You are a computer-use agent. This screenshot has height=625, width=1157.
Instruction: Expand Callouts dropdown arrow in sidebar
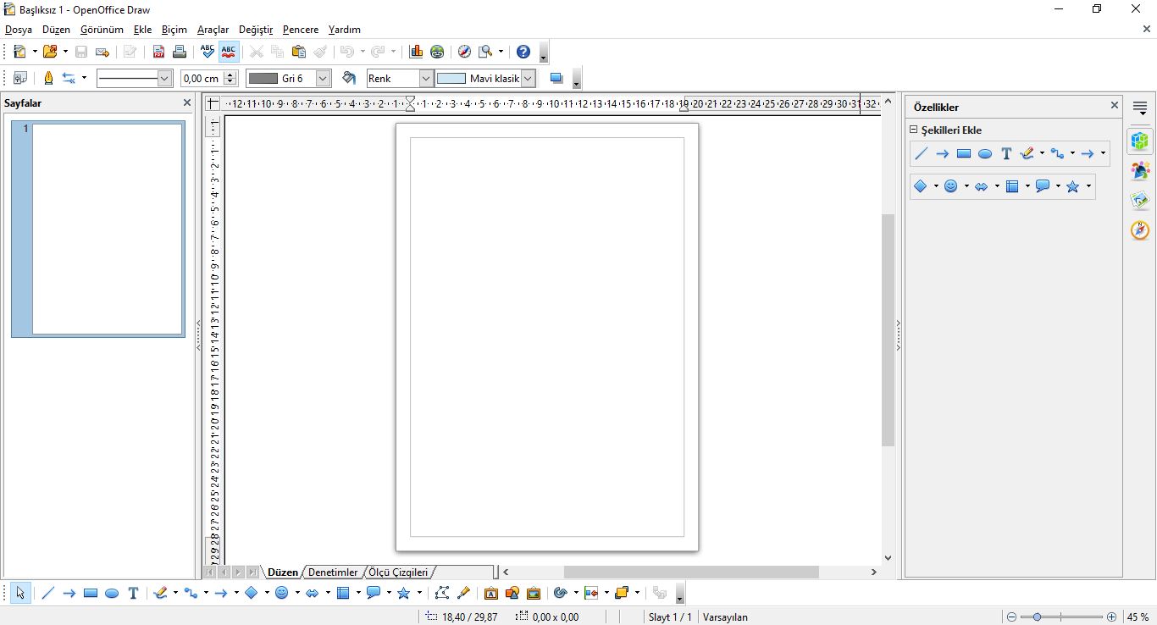point(1058,186)
